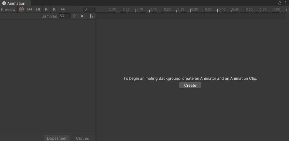This screenshot has height=141, width=289.
Task: Switch to the Curves view
Action: (x=82, y=138)
